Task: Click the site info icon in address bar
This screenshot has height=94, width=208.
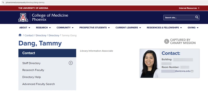Action: coord(3,2)
